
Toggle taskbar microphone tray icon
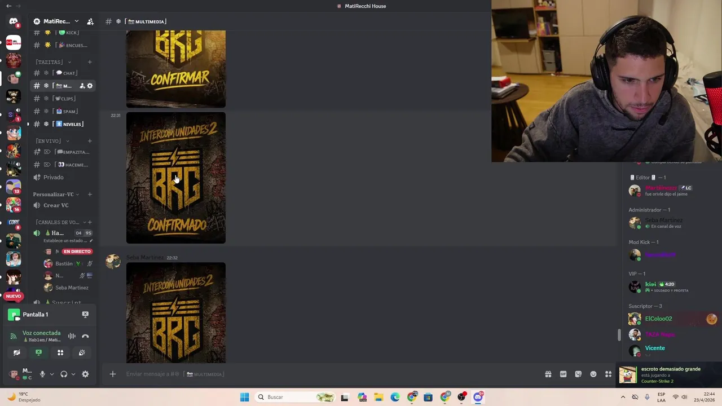[647, 397]
